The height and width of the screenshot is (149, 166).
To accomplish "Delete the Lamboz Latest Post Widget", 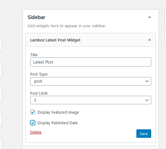I will tap(36, 132).
